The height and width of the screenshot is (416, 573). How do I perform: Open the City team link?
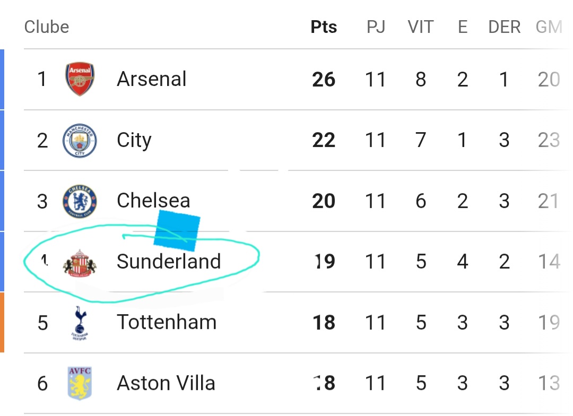click(134, 141)
